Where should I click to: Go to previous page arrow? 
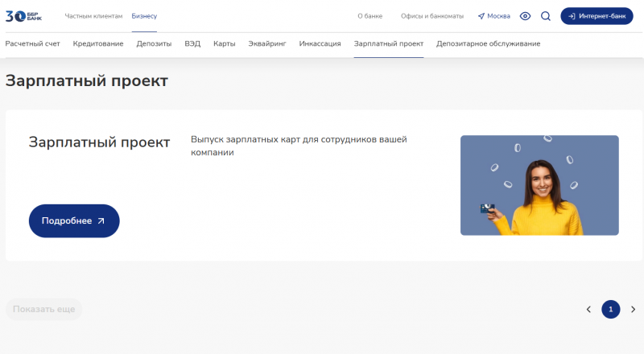click(588, 309)
